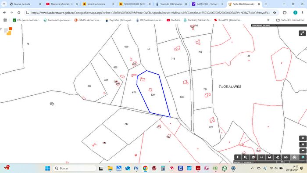
Task: Zoom in with the plus map button
Action: [303, 144]
